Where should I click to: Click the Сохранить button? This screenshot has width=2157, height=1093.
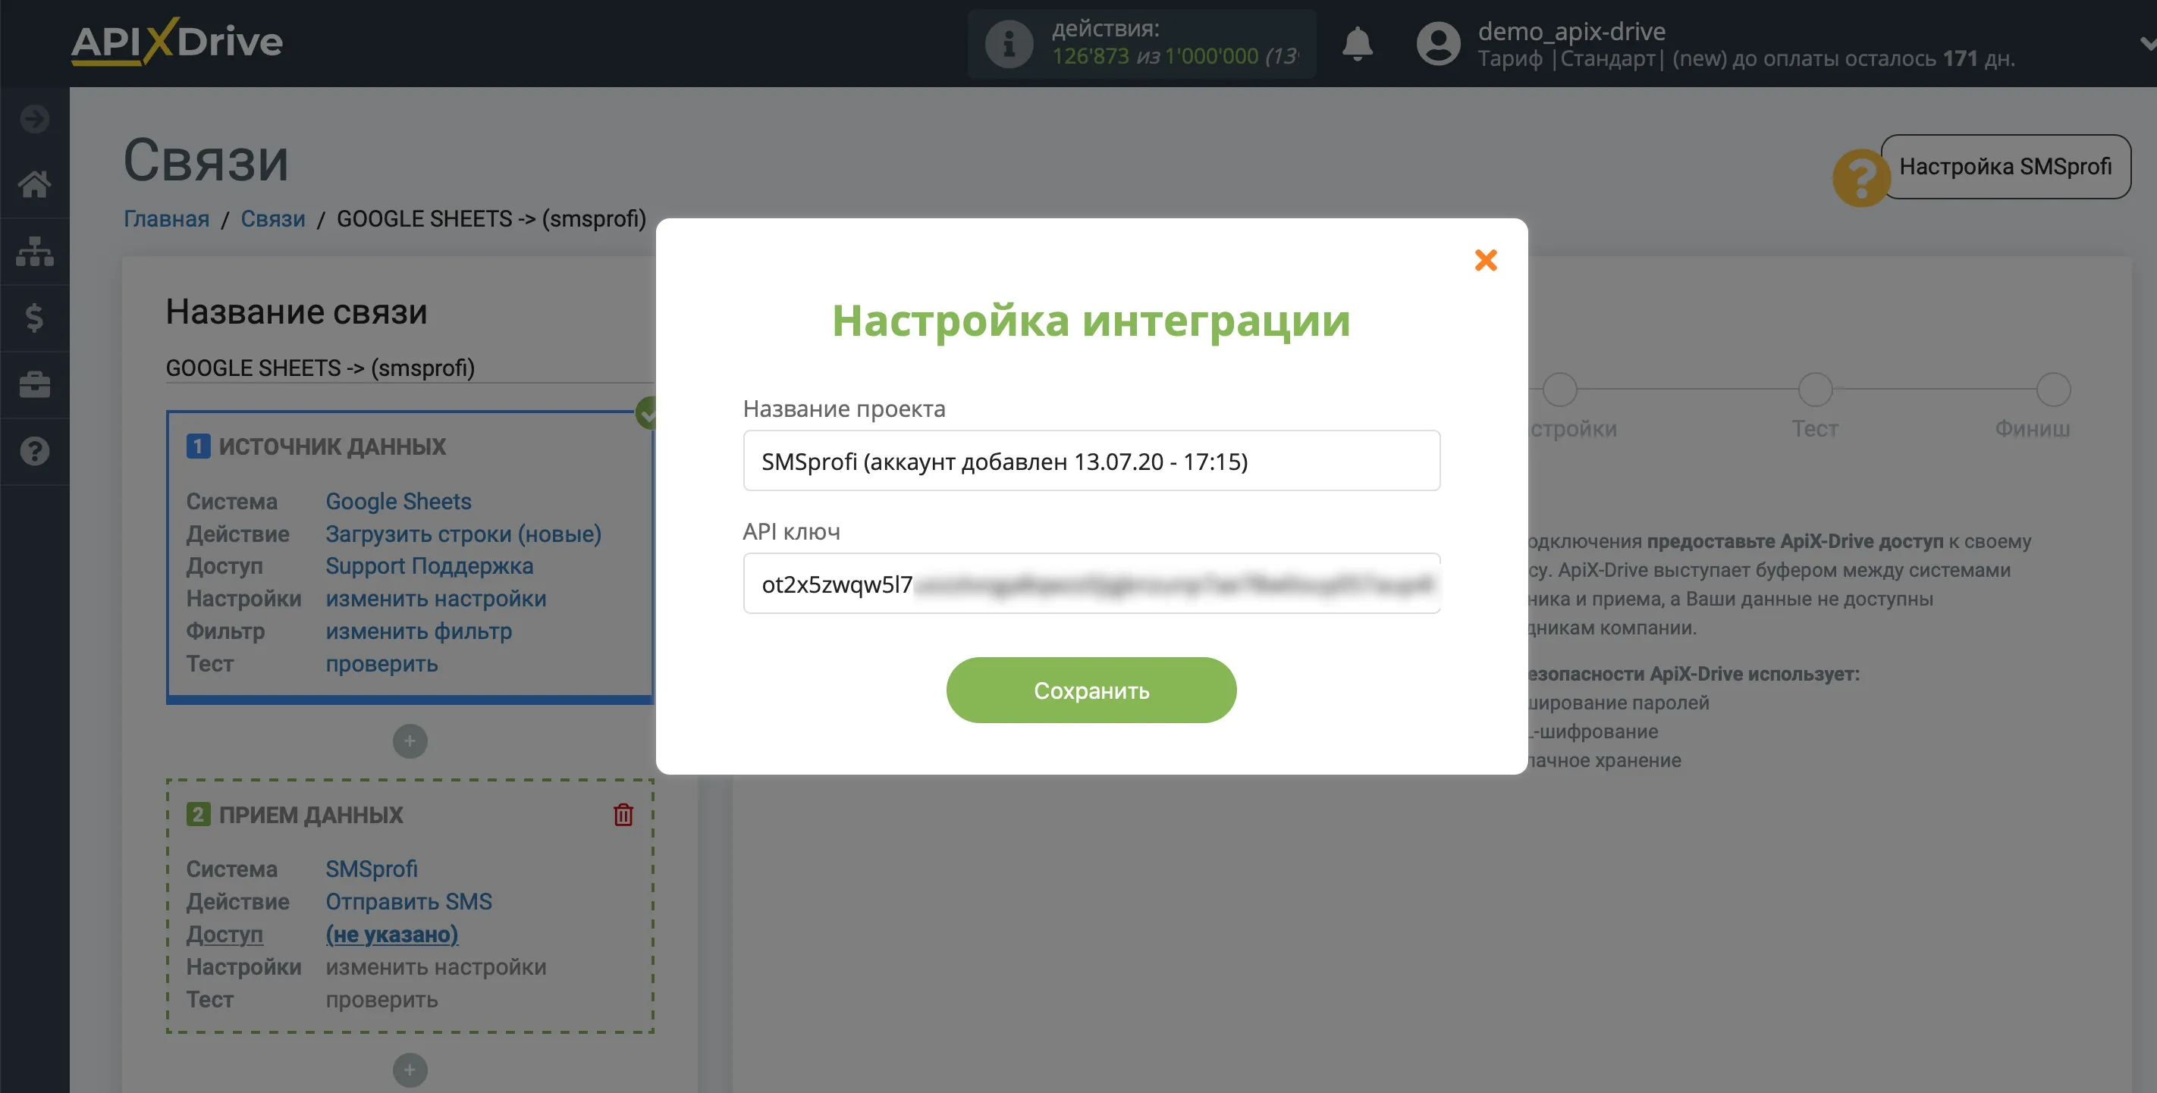click(1091, 691)
